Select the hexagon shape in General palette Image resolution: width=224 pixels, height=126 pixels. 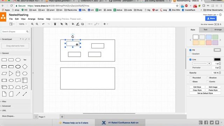point(25,73)
